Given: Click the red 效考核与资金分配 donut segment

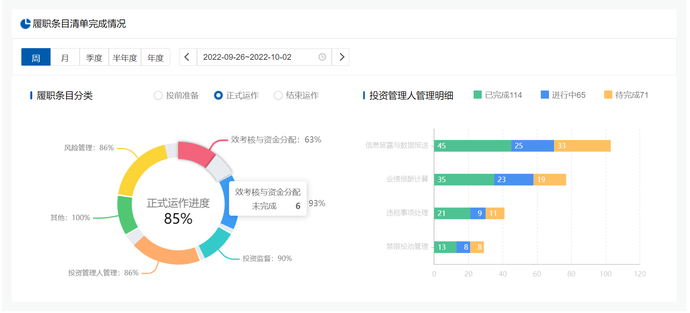Looking at the screenshot, I should (x=195, y=153).
